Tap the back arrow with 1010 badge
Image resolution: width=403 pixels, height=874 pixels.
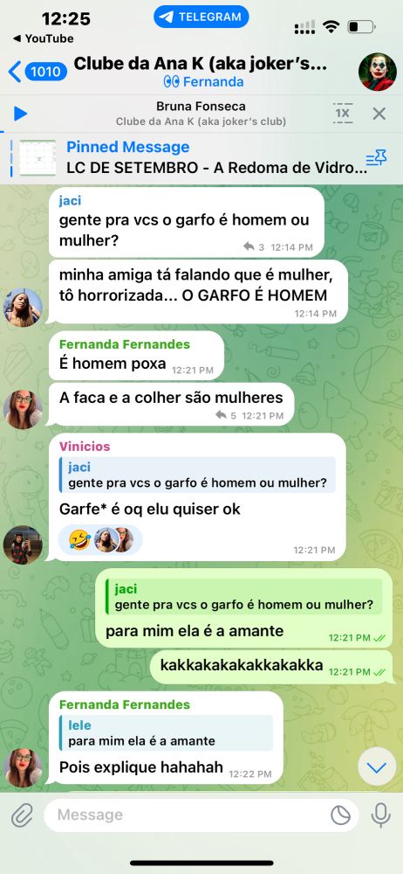[38, 72]
